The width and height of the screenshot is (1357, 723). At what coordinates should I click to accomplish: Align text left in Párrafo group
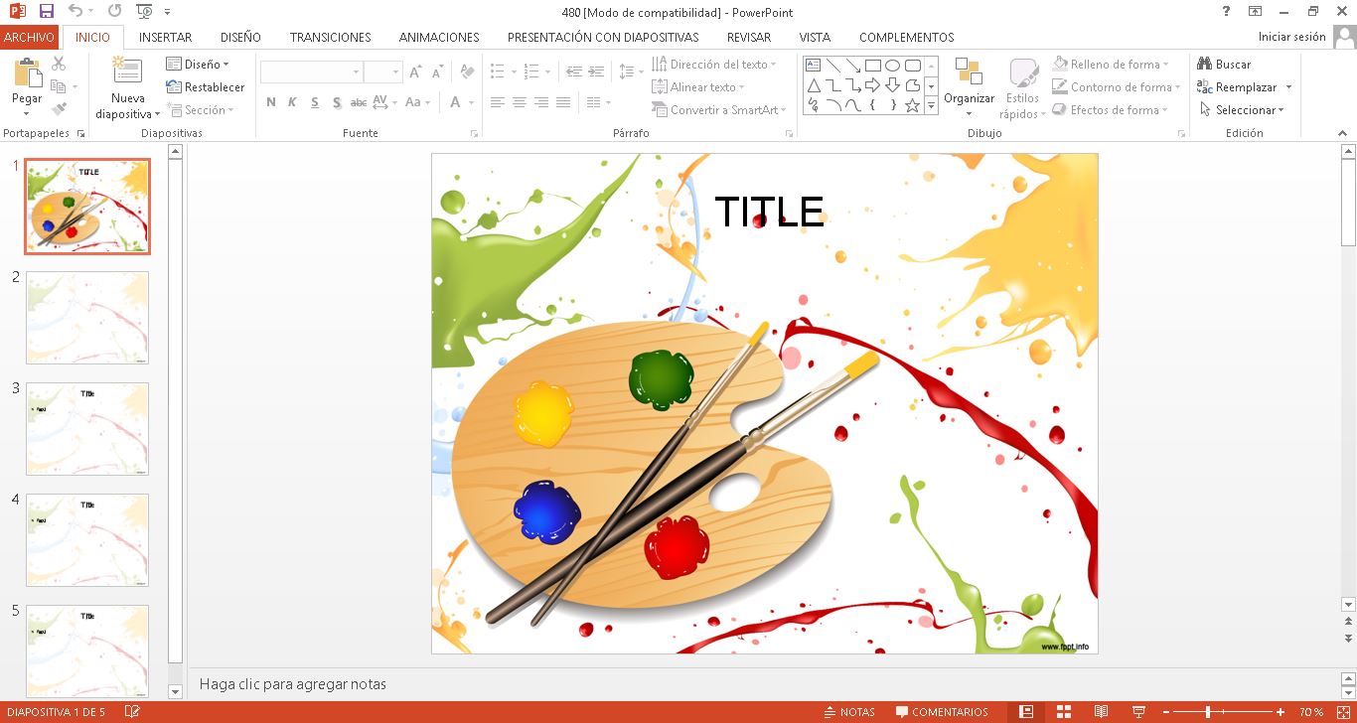click(x=498, y=102)
